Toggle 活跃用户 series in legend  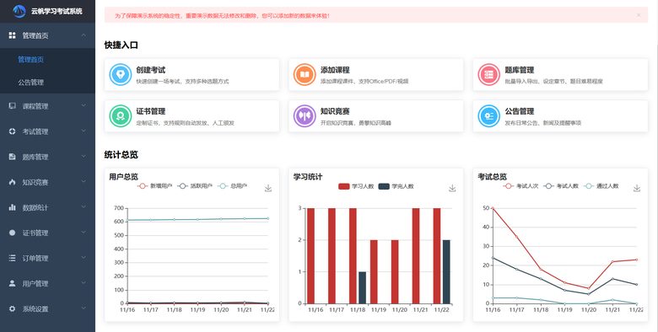point(195,186)
